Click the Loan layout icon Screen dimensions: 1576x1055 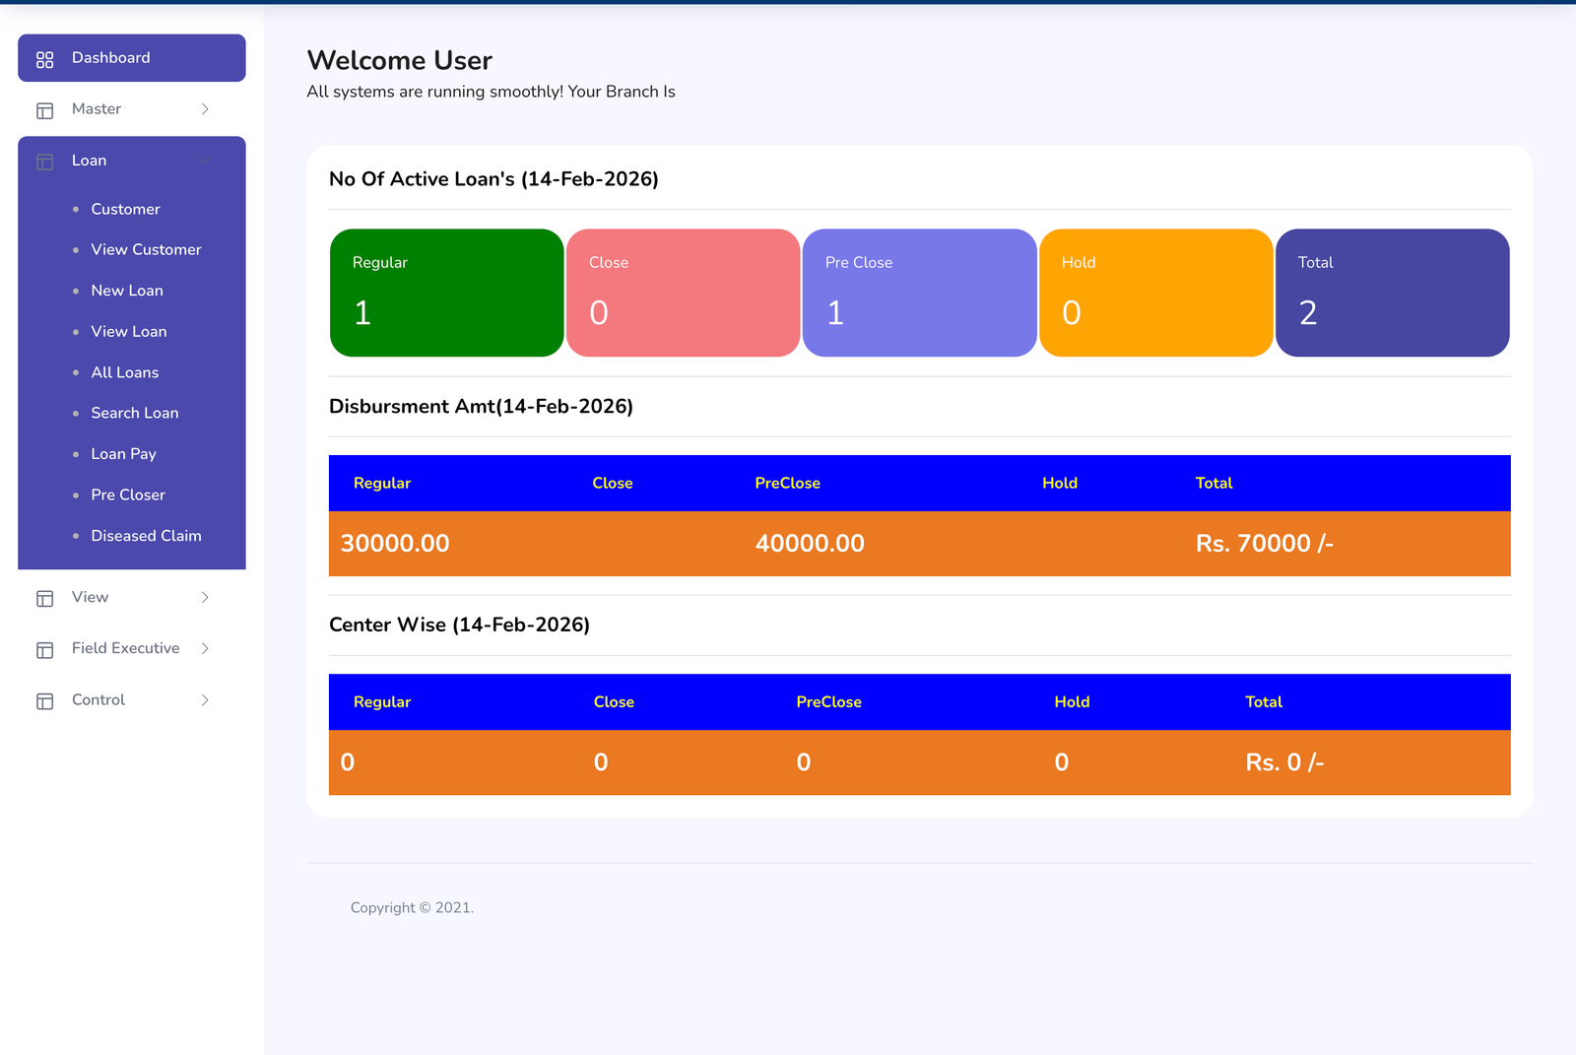(x=45, y=162)
